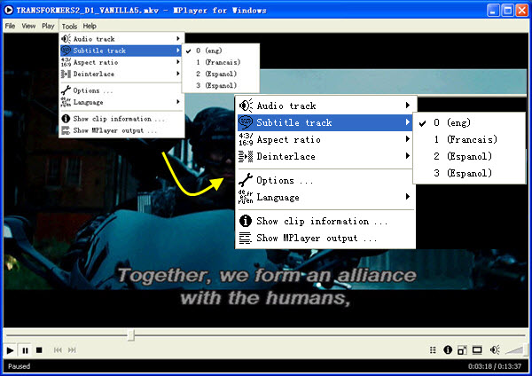Toggle compact mode icon in the control bar
This screenshot has height=376, width=532.
[x=462, y=350]
